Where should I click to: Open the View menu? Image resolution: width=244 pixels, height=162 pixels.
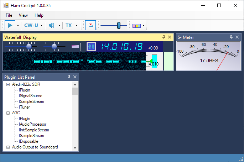click(23, 15)
